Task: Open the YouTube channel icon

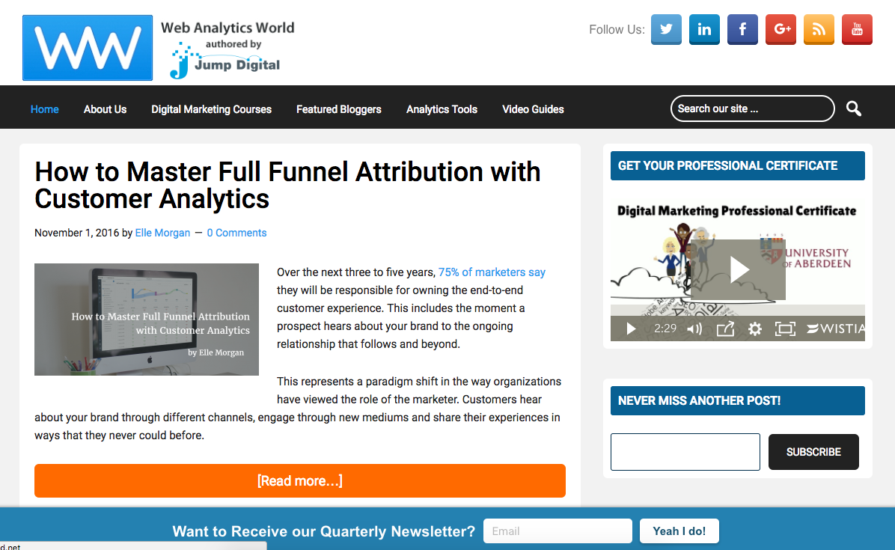Action: [857, 29]
